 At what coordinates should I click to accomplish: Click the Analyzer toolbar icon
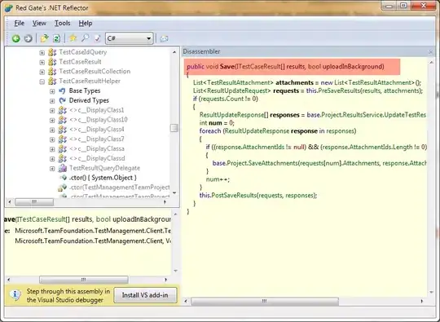click(98, 38)
